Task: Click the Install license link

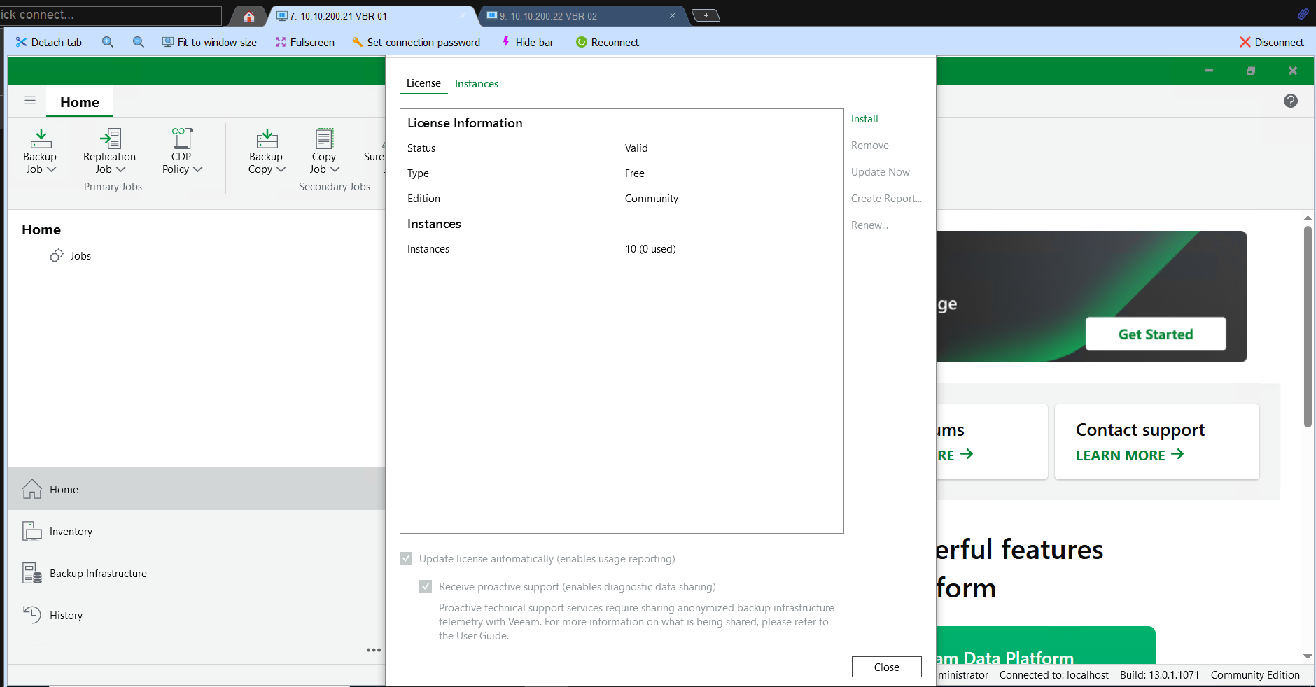Action: tap(864, 119)
